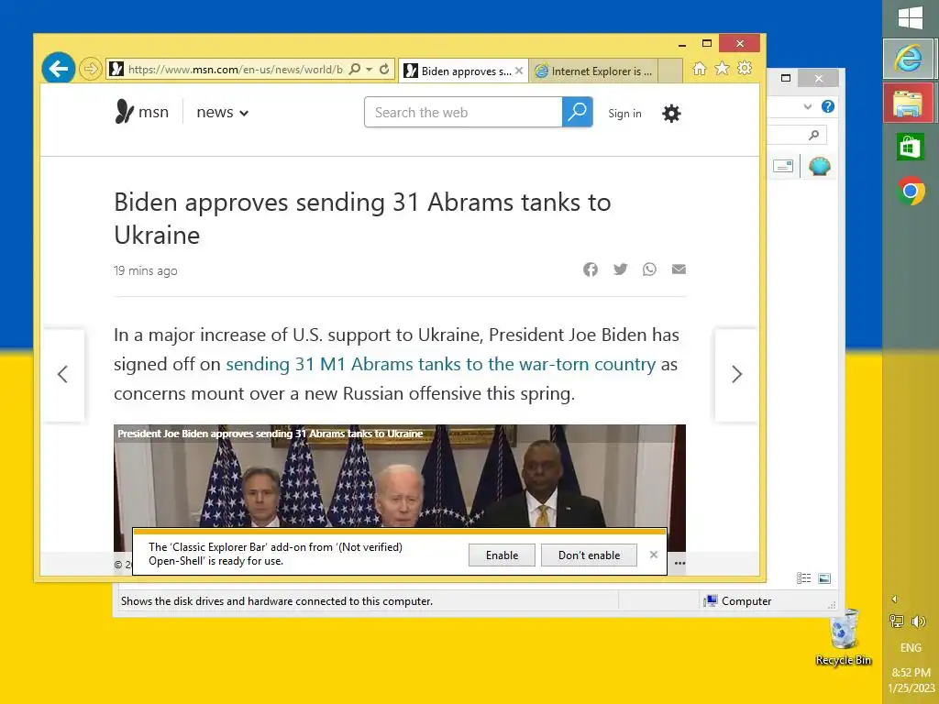Click the '19 mins ago' timestamp
939x704 pixels.
tap(146, 270)
